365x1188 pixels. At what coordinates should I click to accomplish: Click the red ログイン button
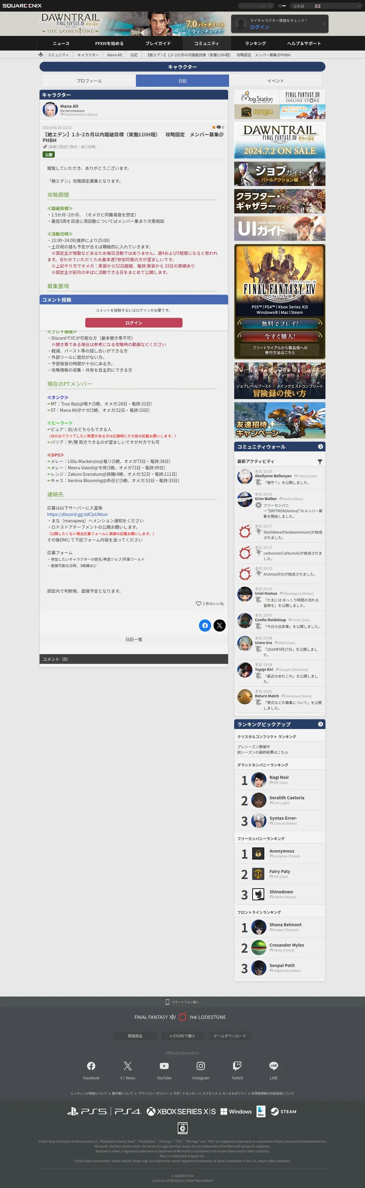134,323
